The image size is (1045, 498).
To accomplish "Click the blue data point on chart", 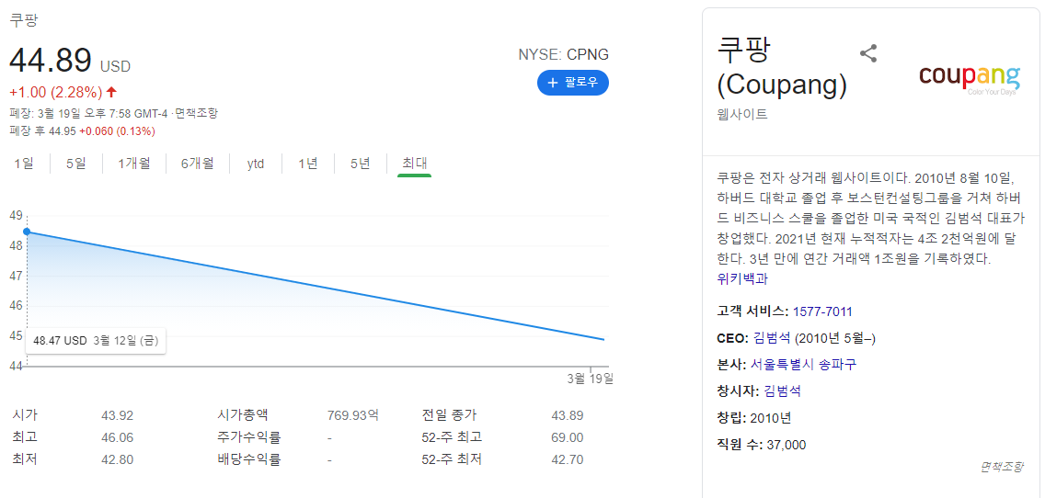I will [x=27, y=232].
